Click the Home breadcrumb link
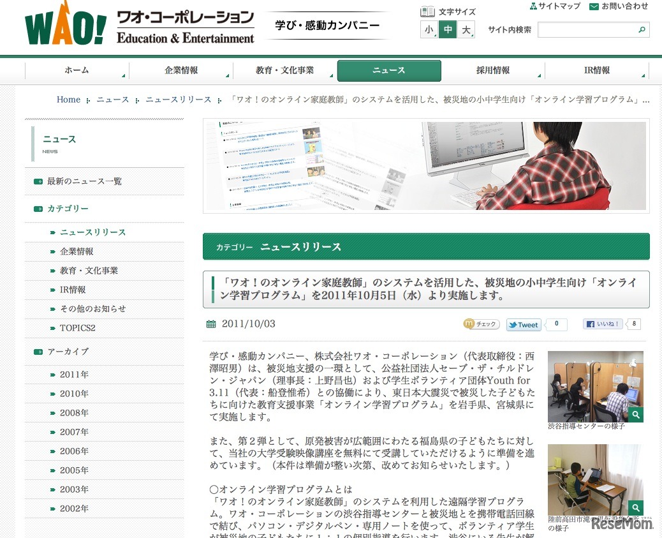This screenshot has width=662, height=538. pos(68,100)
